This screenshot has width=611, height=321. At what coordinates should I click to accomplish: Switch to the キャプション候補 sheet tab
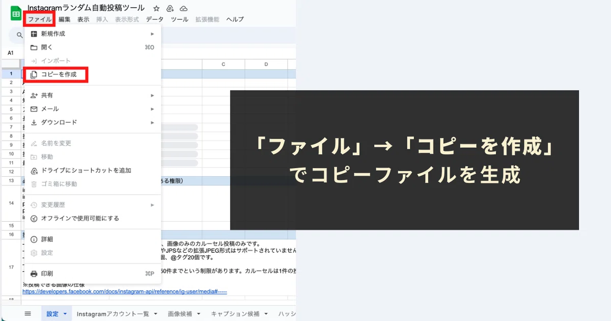235,314
